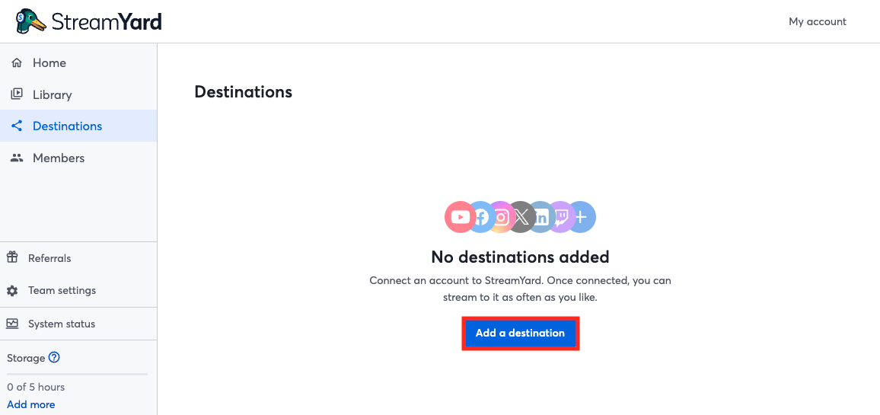Click the Referrals gift icon
Screen dimensions: 880x415
(x=11, y=258)
